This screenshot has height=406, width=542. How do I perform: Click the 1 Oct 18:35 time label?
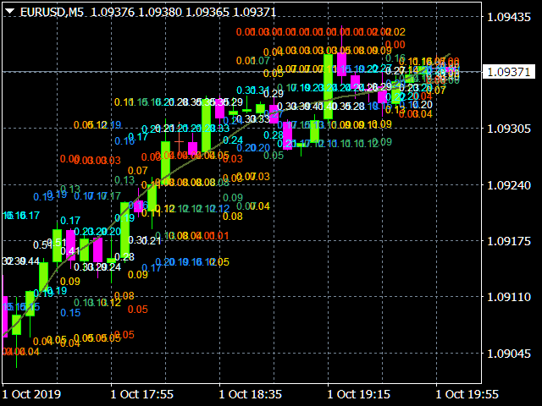[x=250, y=394]
